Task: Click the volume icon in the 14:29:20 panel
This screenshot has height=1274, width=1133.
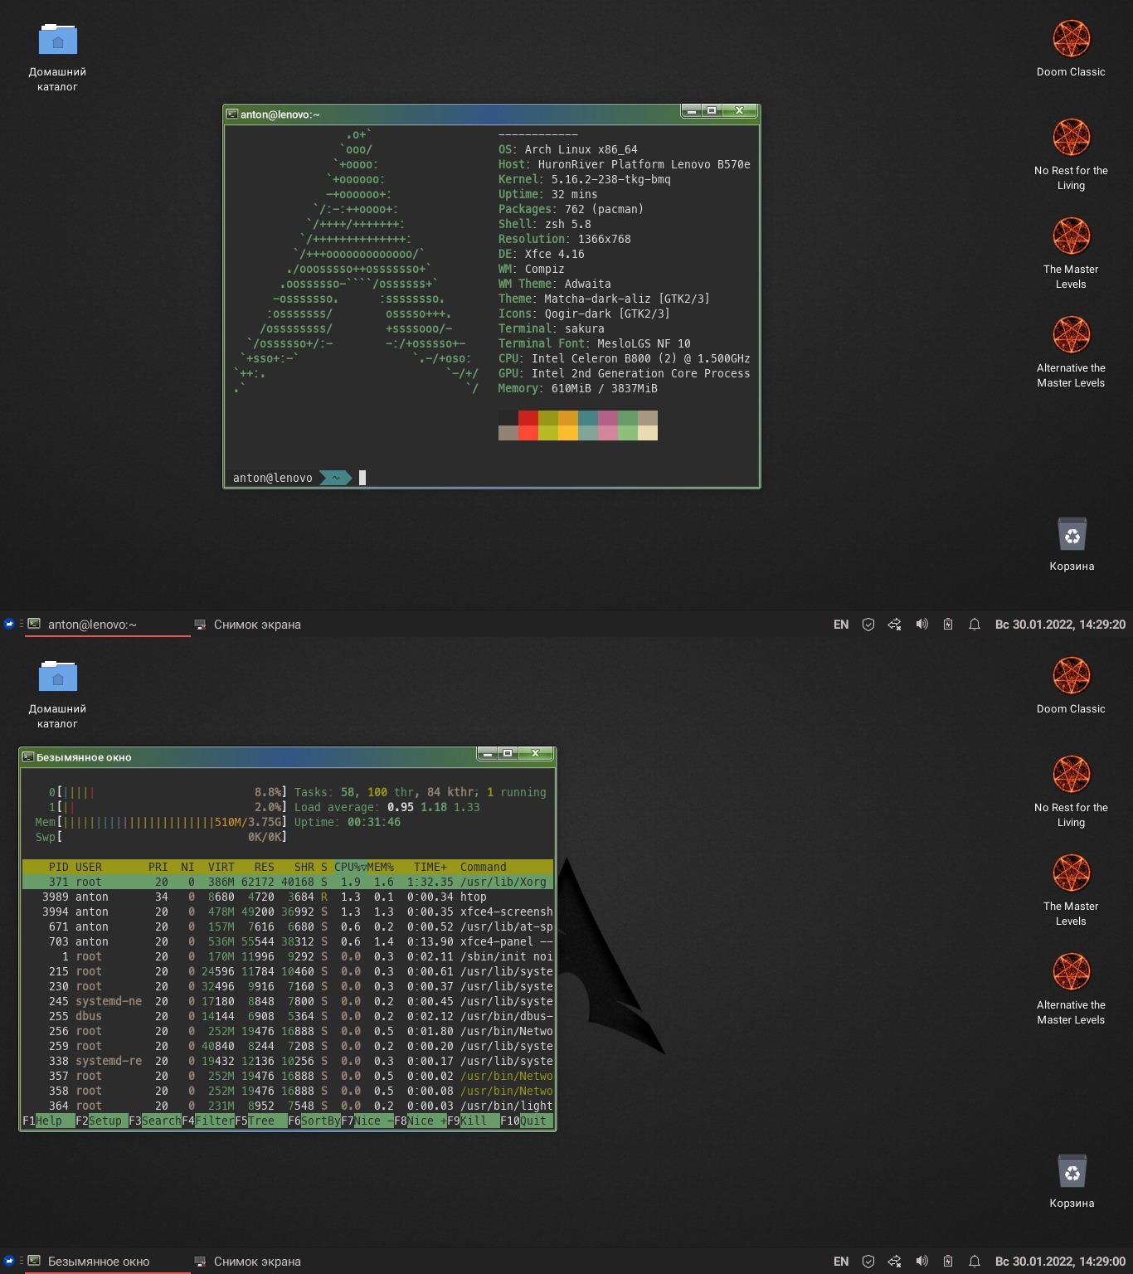Action: click(x=921, y=625)
